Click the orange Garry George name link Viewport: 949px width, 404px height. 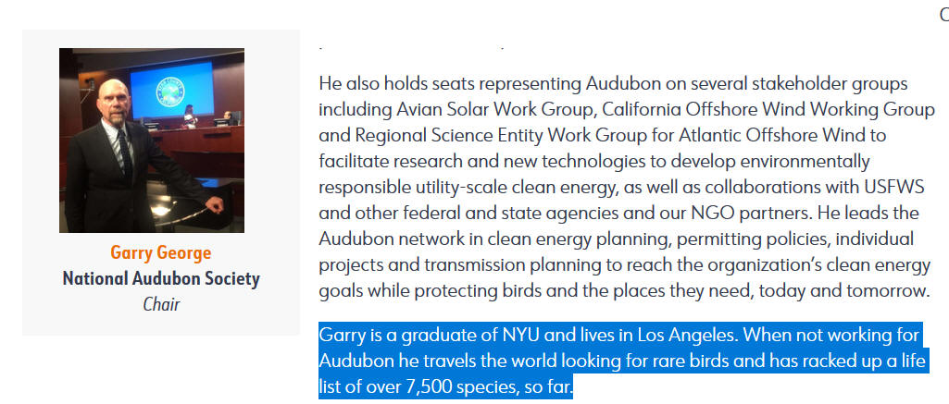(x=161, y=252)
